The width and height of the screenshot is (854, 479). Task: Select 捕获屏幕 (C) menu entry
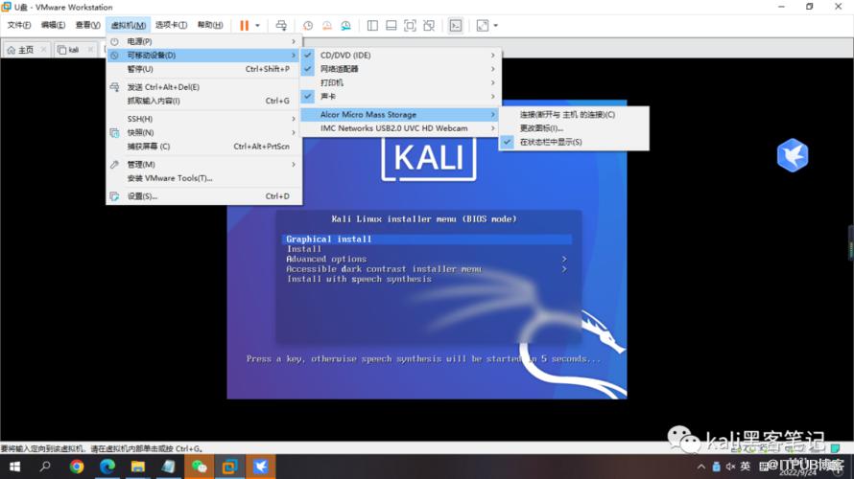pos(203,147)
